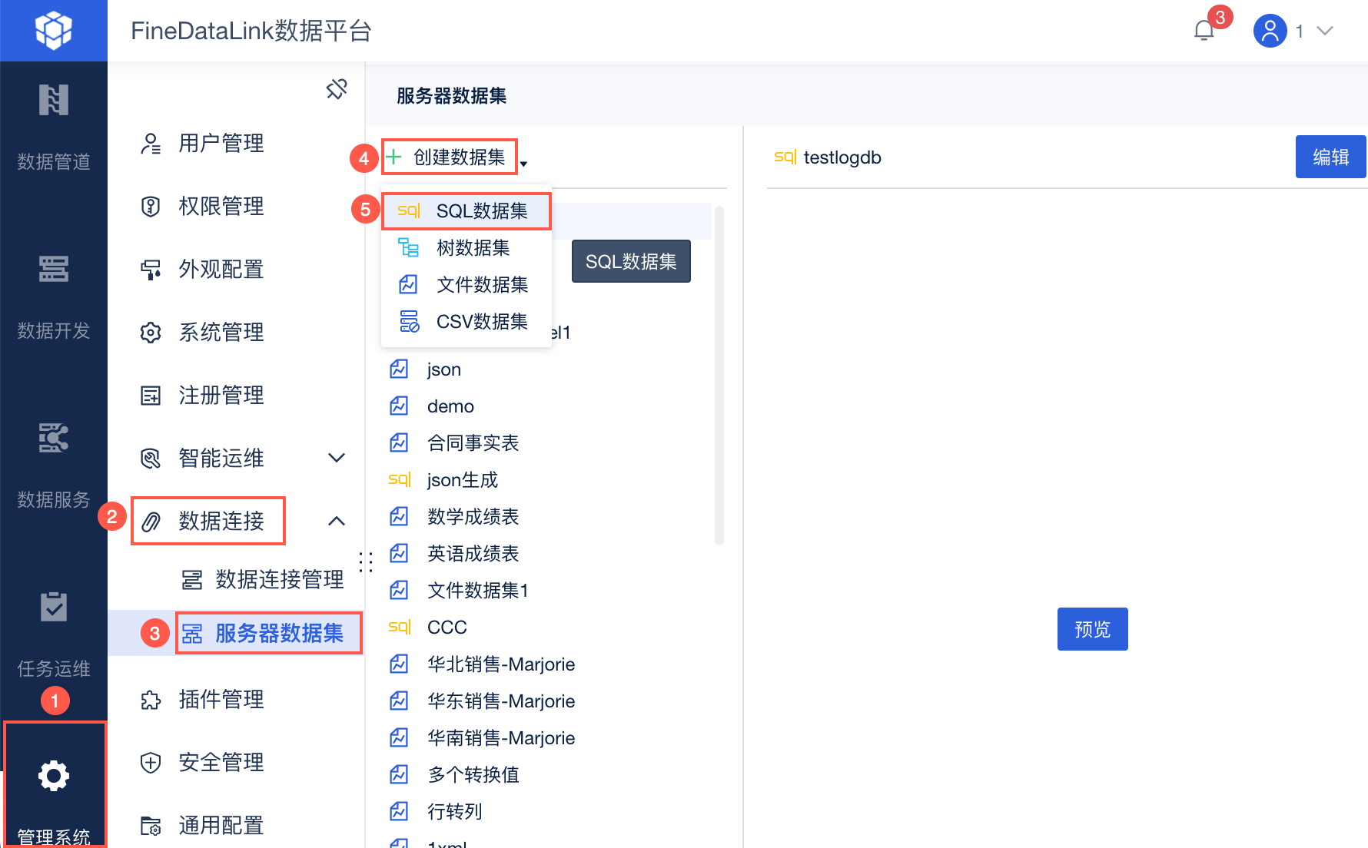Image resolution: width=1368 pixels, height=848 pixels.
Task: Expand the 智能运维 menu chevron
Action: pos(337,459)
